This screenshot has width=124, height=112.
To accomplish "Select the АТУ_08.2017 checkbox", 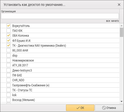I will pos(9,65).
